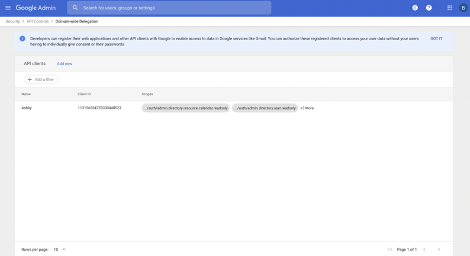This screenshot has height=256, width=470.
Task: Click the Client ID column header
Action: coord(84,94)
